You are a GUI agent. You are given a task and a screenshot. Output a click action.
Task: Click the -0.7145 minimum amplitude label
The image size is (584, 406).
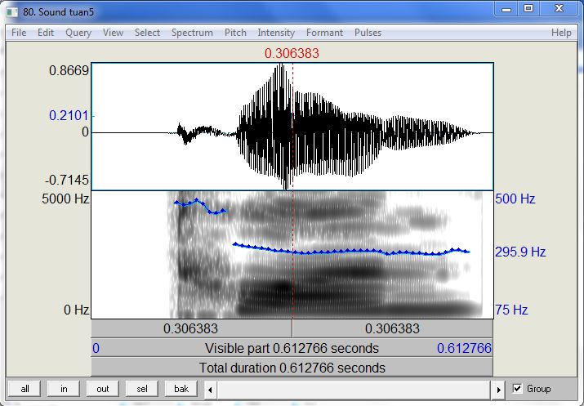point(67,181)
